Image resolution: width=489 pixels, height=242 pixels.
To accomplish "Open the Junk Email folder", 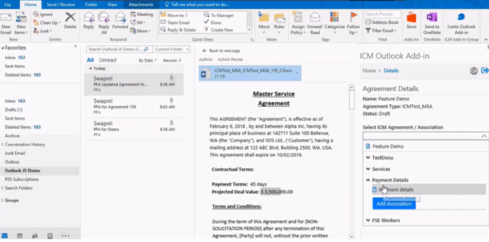I will coord(15,153).
